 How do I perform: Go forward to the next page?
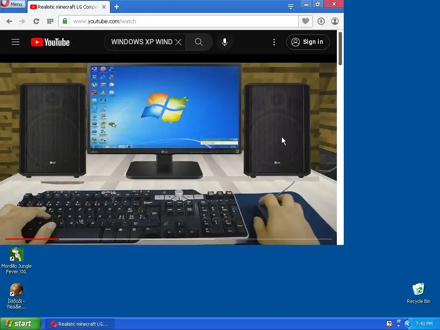[22, 21]
